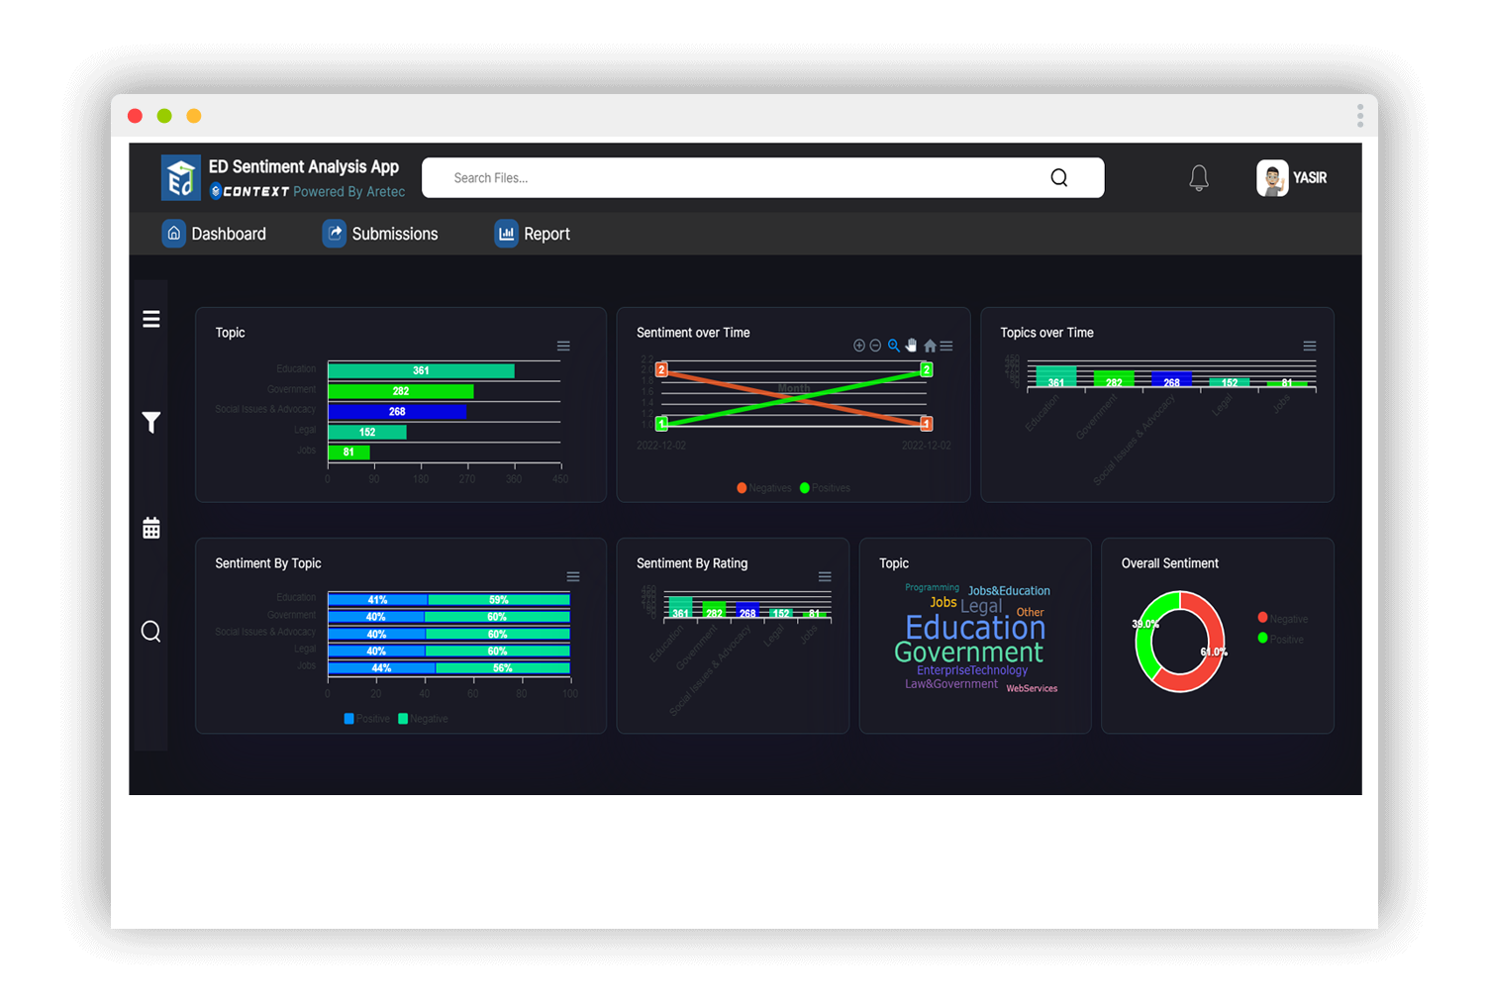Expand the Topic chart options menu

pos(563,347)
